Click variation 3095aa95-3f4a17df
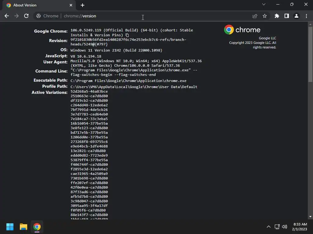The width and height of the screenshot is (313, 234). (89, 206)
